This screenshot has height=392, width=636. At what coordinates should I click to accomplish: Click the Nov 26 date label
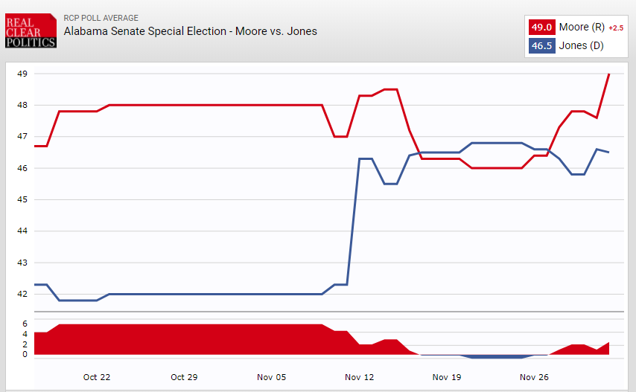tap(534, 377)
